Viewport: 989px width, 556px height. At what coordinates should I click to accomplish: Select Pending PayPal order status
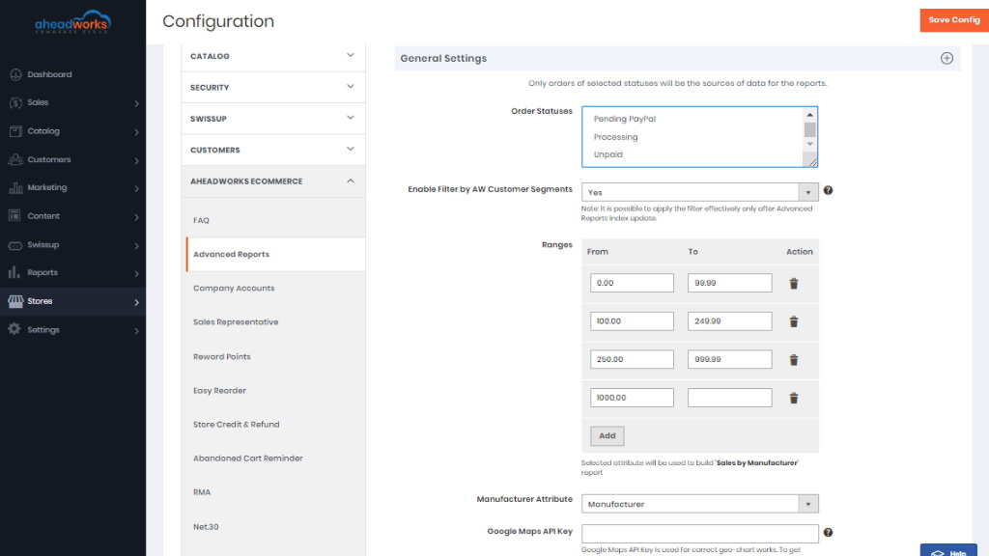[x=625, y=119]
